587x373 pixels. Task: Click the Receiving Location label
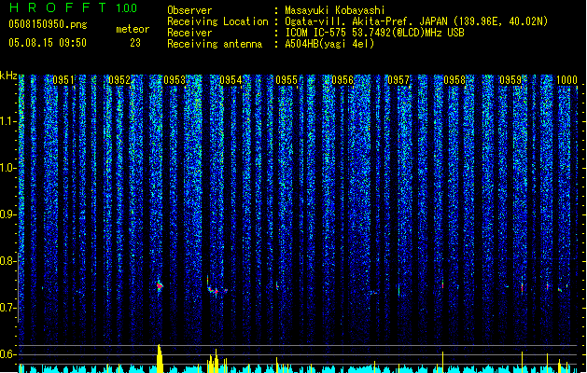(217, 21)
